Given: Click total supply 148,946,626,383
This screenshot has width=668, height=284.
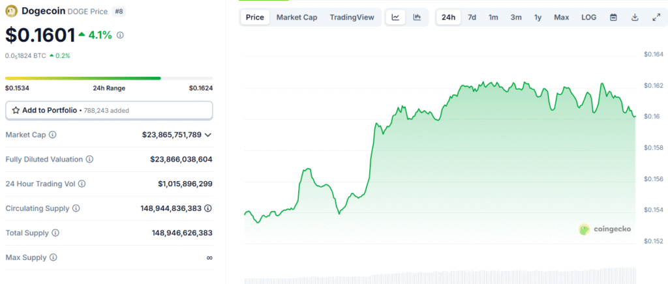Looking at the screenshot, I should point(183,233).
